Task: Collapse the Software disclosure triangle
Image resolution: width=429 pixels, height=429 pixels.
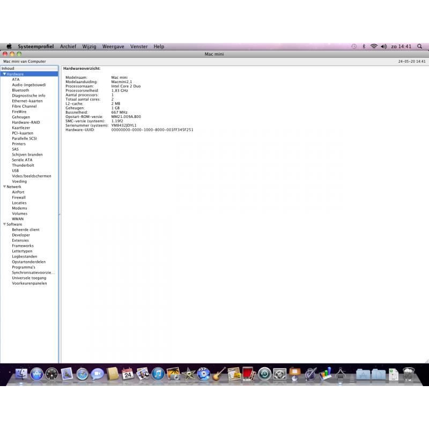Action: click(4, 224)
